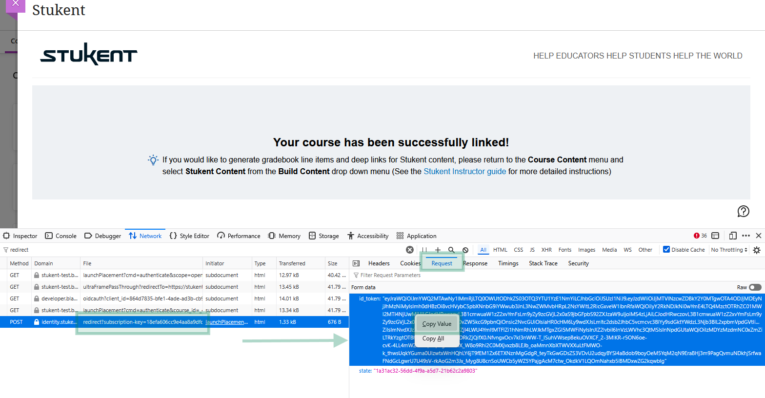Image resolution: width=765 pixels, height=398 pixels.
Task: Open the split console icon
Action: pos(715,236)
